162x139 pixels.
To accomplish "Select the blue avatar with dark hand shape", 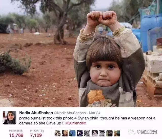I will click(72, 133).
